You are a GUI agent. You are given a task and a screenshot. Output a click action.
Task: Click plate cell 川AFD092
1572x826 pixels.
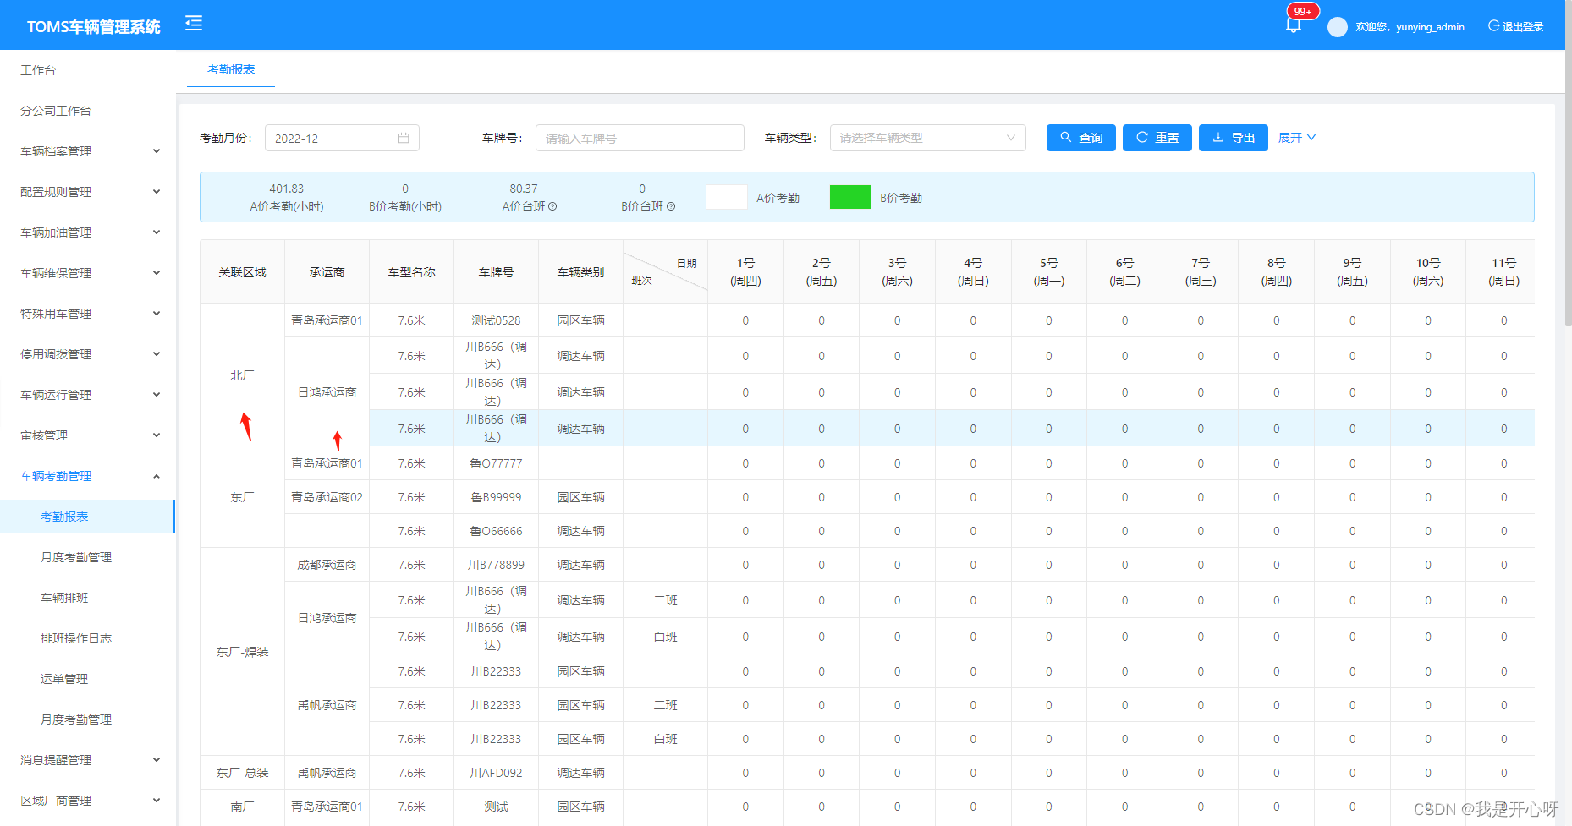click(x=496, y=773)
